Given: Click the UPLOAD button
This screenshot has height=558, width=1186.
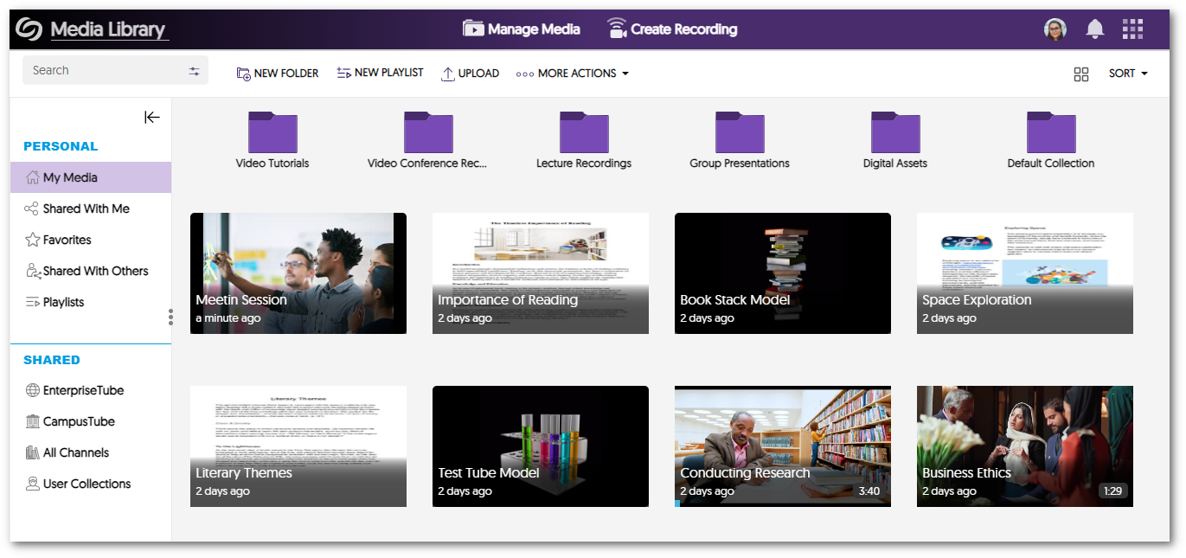Looking at the screenshot, I should coord(470,74).
